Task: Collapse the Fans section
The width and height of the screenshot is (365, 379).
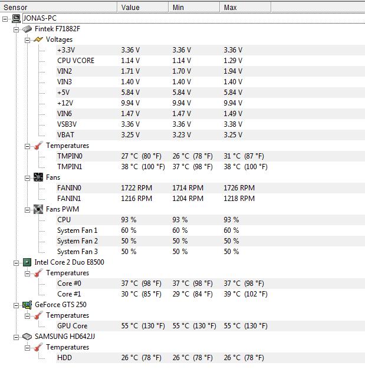Action: 27,178
